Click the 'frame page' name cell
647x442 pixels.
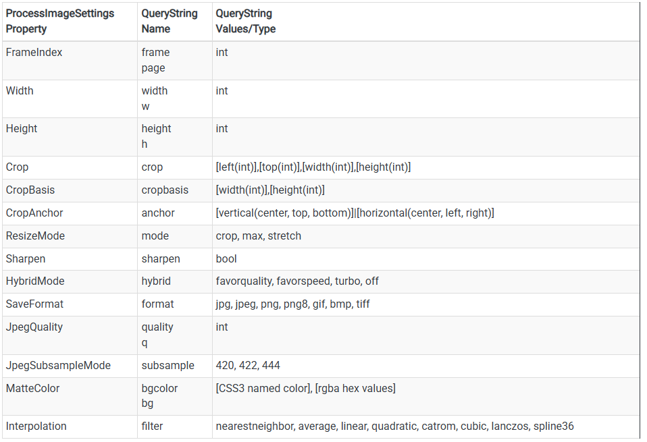coord(155,60)
